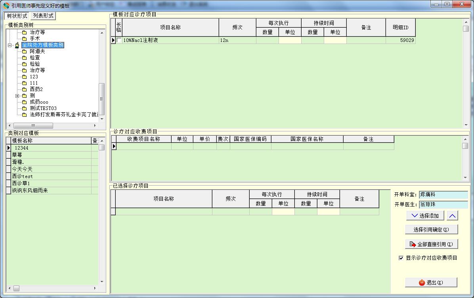Click the 明细ID column header
The image size is (474, 298).
coord(401,27)
